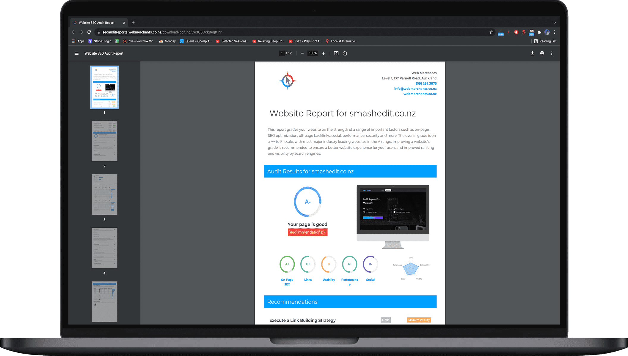
Task: Click the Ublock red shield extension icon
Action: coord(516,32)
